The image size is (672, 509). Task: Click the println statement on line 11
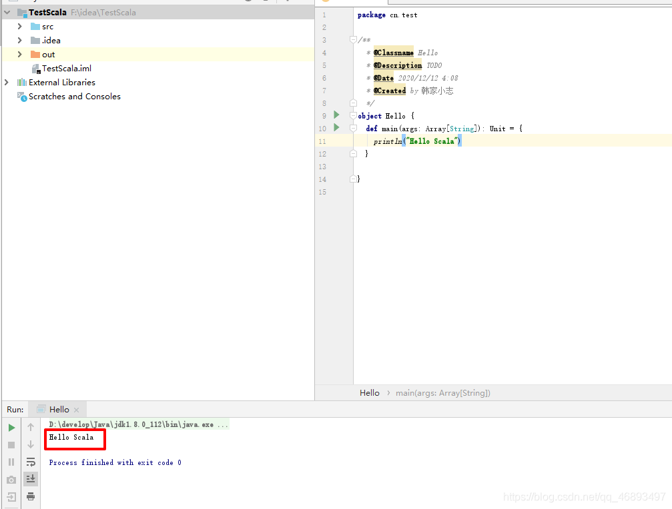click(417, 141)
